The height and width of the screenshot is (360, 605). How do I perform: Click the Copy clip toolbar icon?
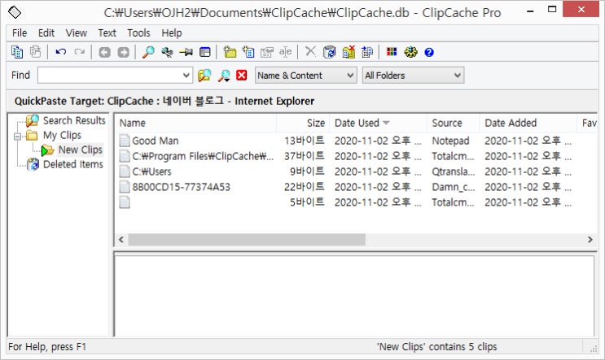click(x=17, y=52)
